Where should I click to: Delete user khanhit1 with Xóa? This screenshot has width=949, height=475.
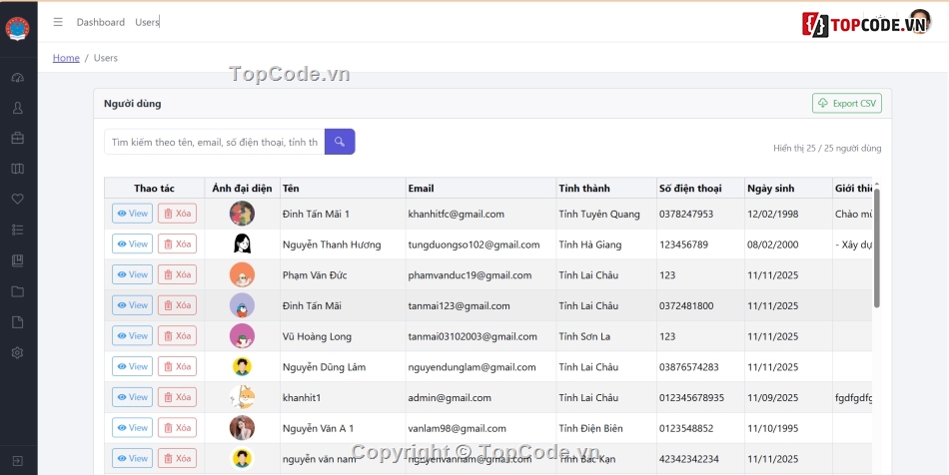point(178,397)
